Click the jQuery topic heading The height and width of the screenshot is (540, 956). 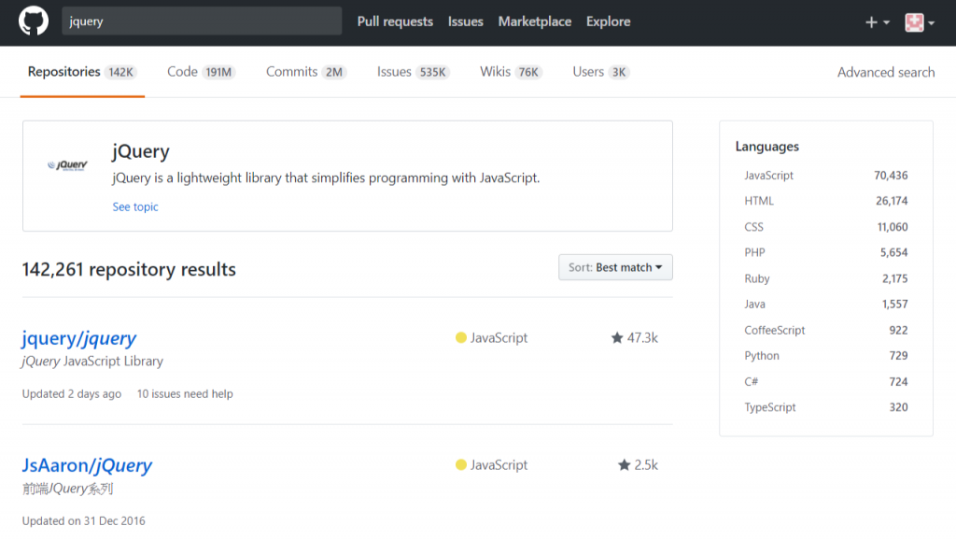click(141, 150)
